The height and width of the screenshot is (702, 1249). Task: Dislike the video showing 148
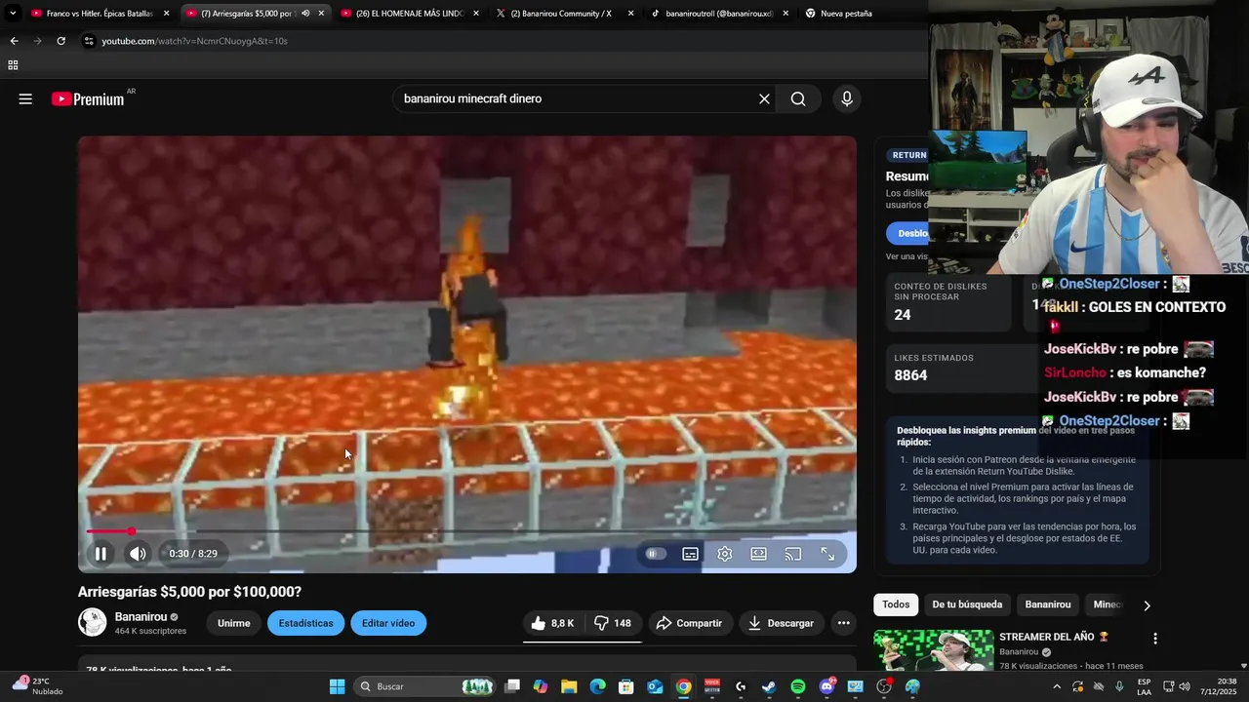(613, 623)
